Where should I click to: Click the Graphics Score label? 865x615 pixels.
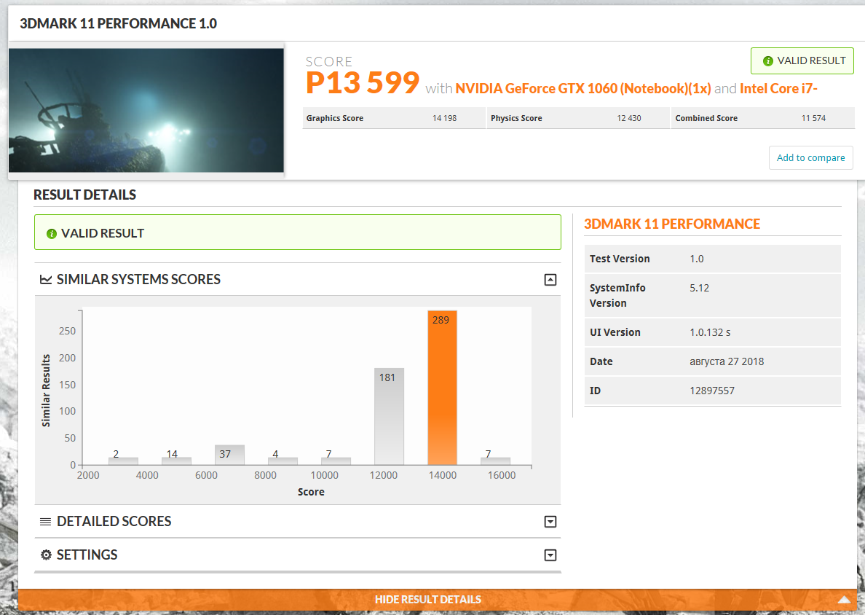pos(335,118)
